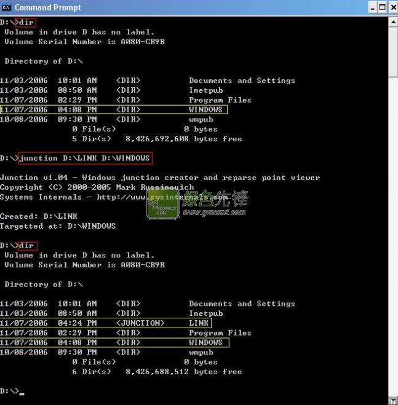398x405 pixels.
Task: Click the empty scrollbar track below the thumb
Action: tap(392, 246)
